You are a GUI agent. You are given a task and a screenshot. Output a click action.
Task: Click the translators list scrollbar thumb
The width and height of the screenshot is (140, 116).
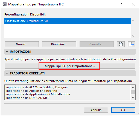[133, 92]
